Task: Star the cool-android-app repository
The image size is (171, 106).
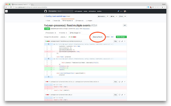Action: (x=112, y=16)
